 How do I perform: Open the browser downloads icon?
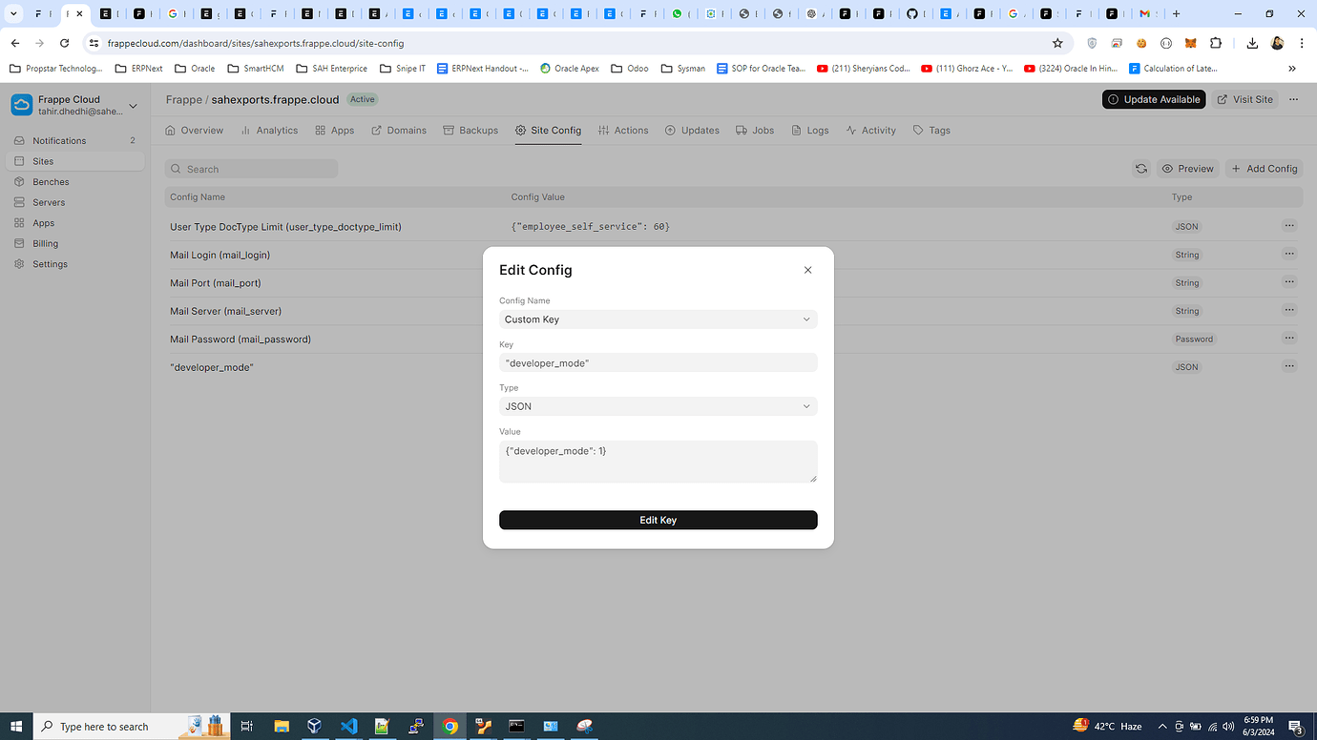1252,43
